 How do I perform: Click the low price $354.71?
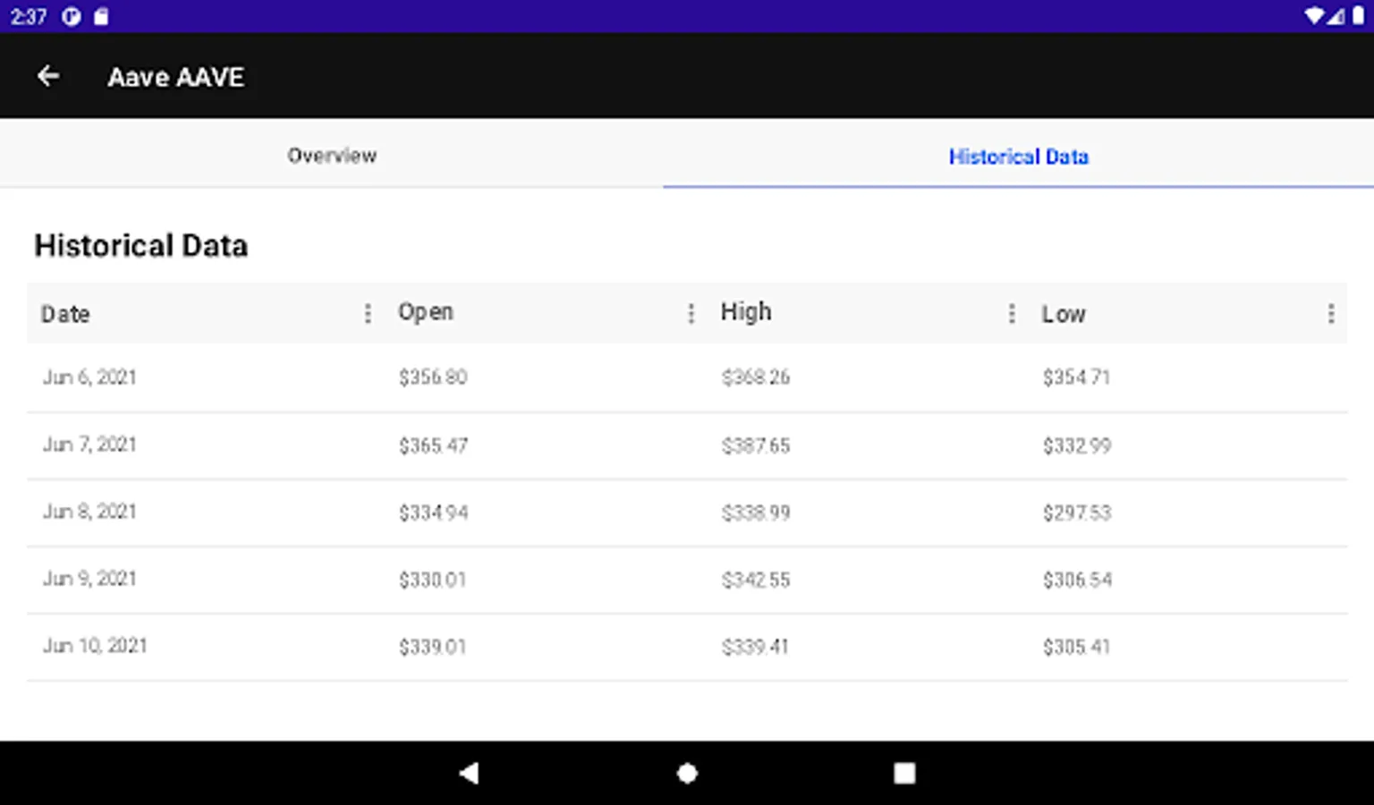pos(1076,377)
